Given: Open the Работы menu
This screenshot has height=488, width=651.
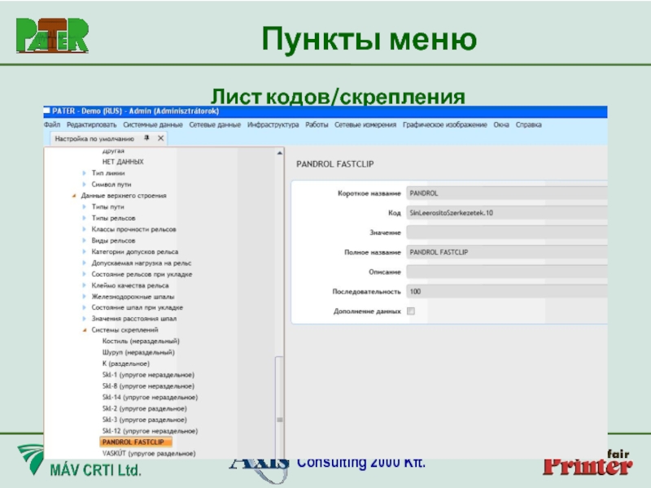Looking at the screenshot, I should pos(317,124).
